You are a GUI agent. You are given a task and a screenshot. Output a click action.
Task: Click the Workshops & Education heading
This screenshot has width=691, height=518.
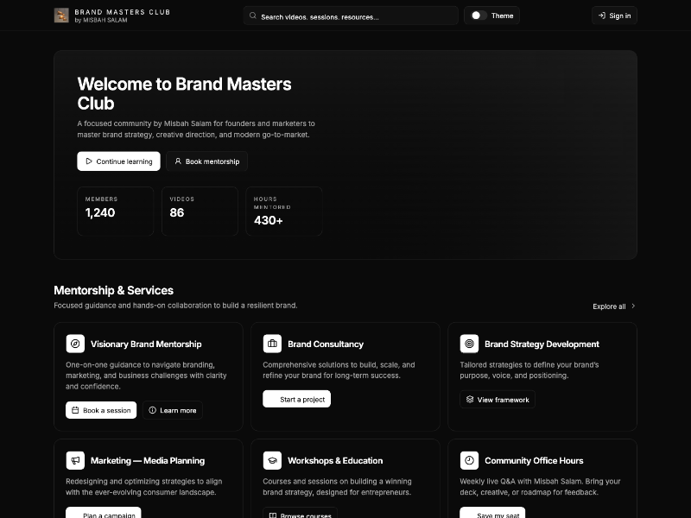pyautogui.click(x=335, y=461)
